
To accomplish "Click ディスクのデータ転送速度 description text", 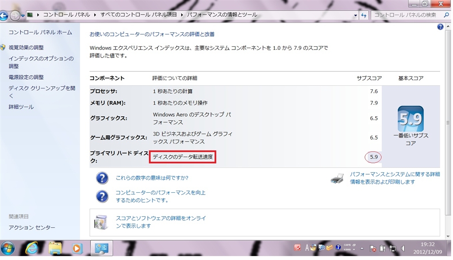I will (183, 157).
